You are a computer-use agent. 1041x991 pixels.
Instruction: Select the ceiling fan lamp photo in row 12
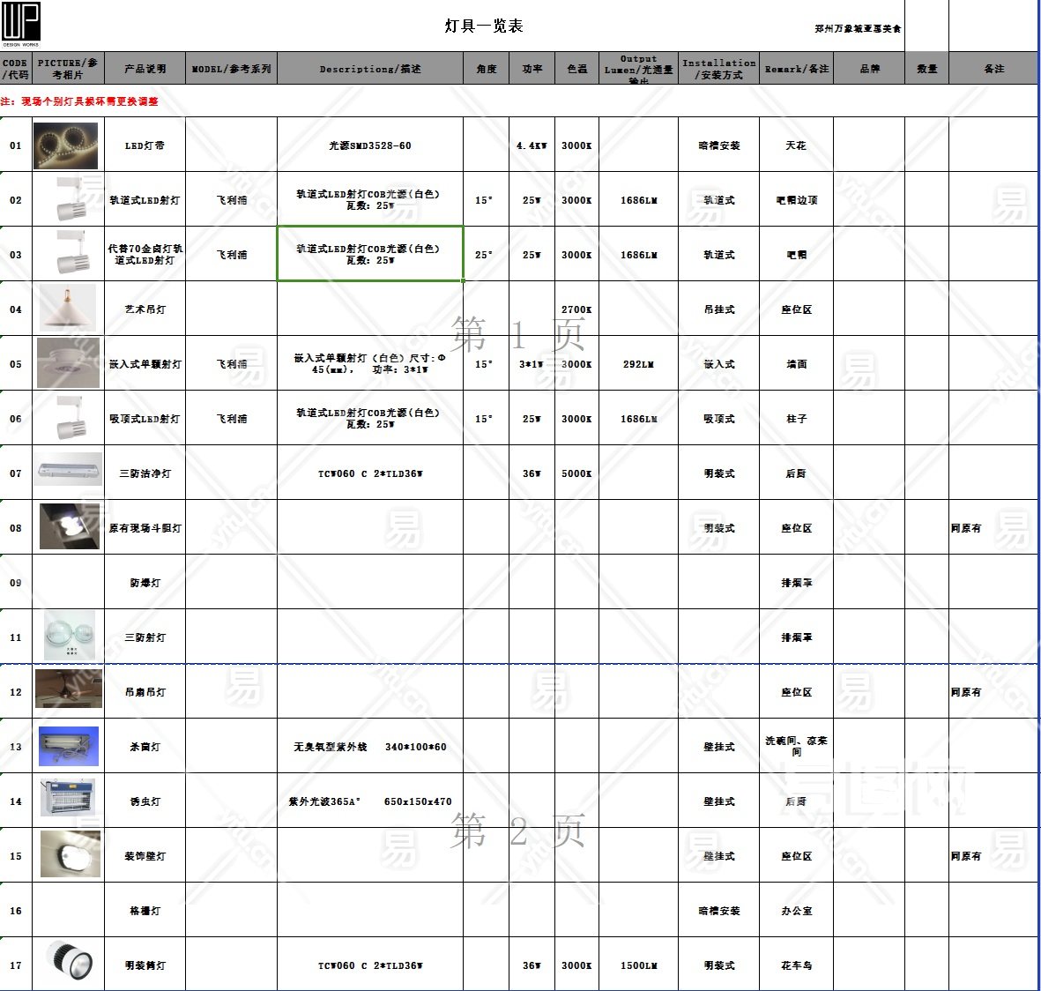pos(68,689)
